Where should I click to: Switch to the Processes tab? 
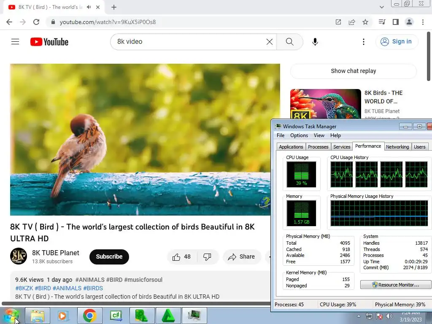[318, 147]
